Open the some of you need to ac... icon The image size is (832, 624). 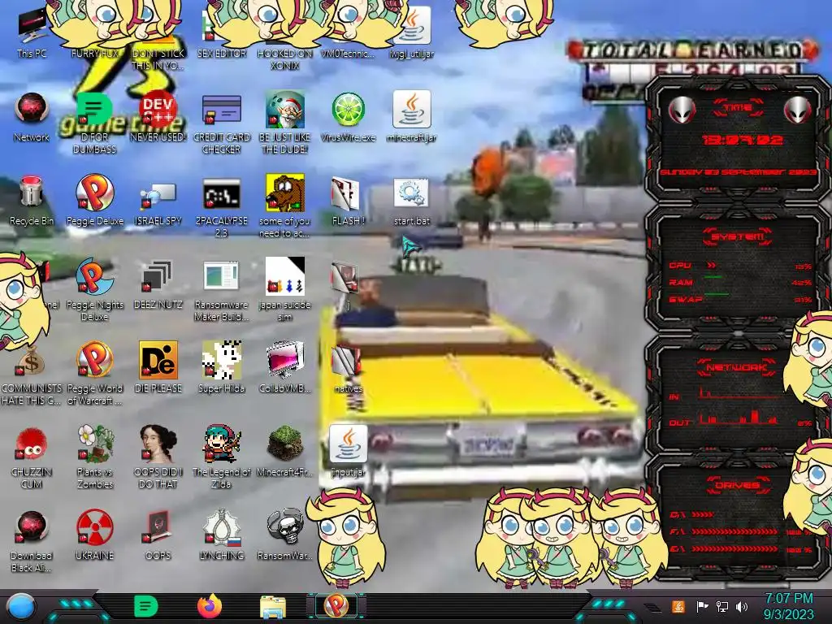click(285, 206)
